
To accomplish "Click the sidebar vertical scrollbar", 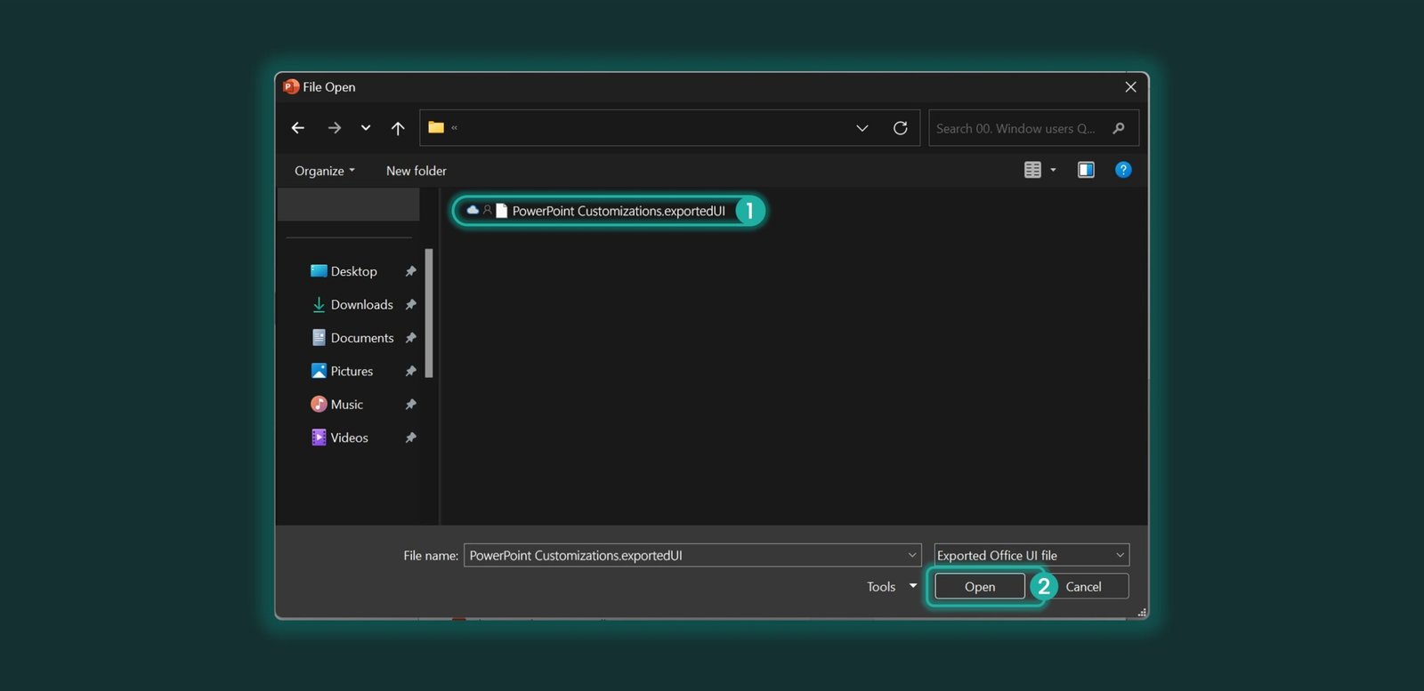I will click(x=429, y=313).
